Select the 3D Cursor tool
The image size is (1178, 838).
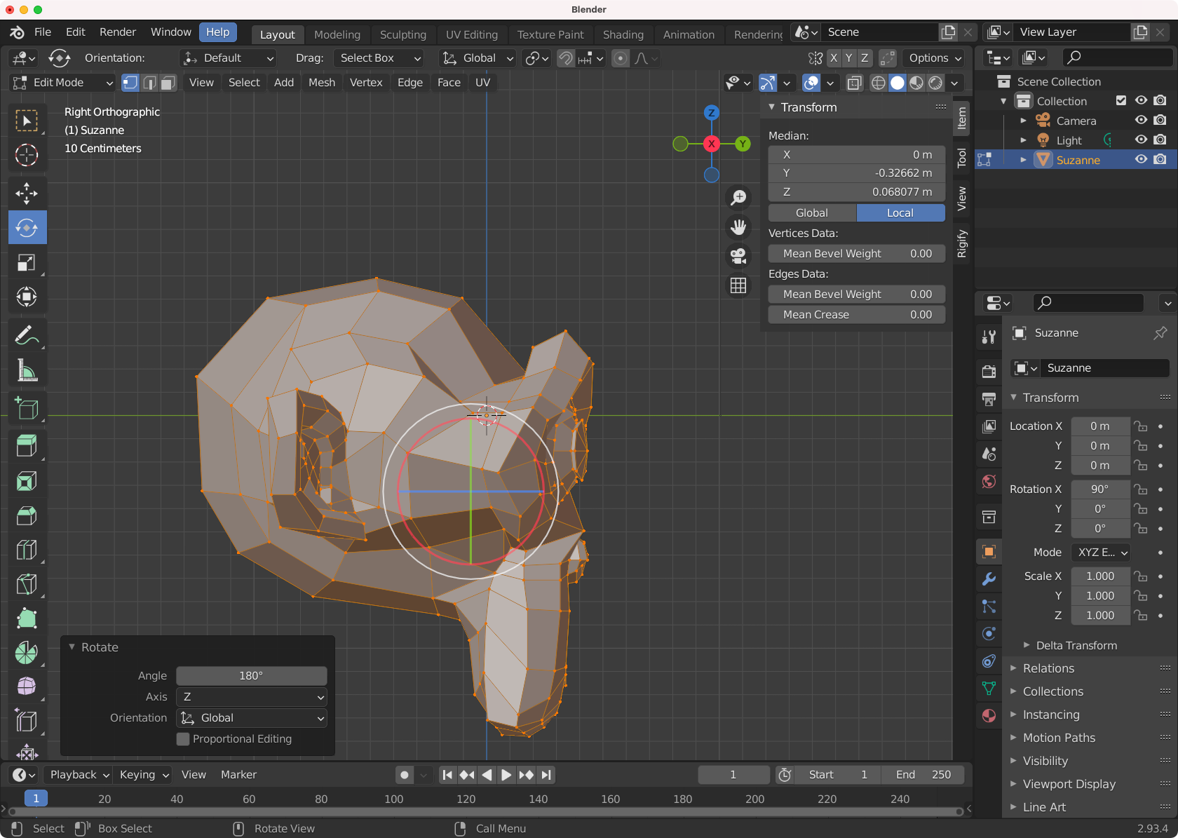coord(27,155)
